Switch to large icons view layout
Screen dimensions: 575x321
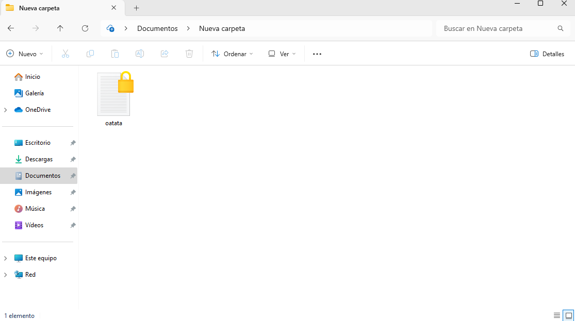tap(568, 315)
